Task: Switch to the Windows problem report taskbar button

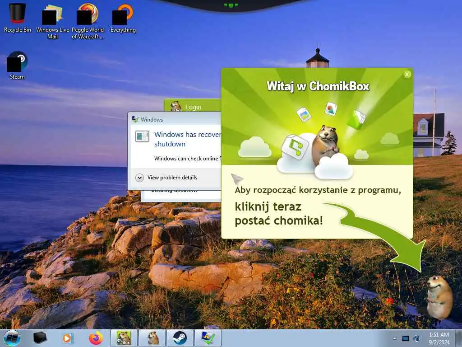Action: [x=208, y=338]
